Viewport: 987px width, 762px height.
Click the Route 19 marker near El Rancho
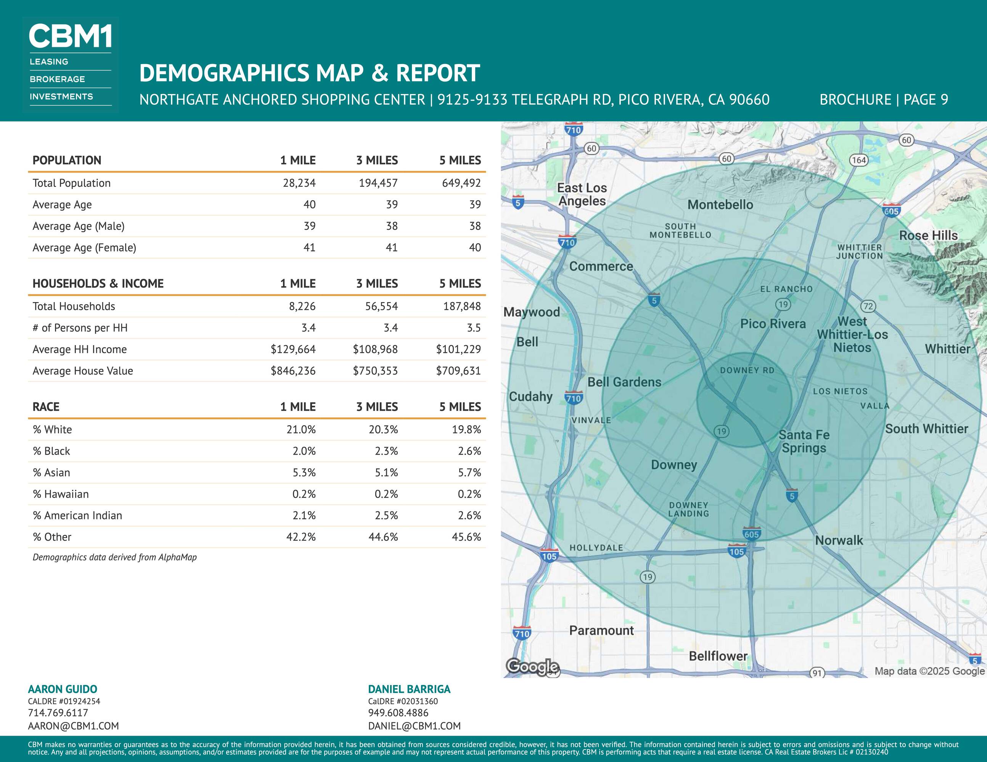pyautogui.click(x=783, y=304)
